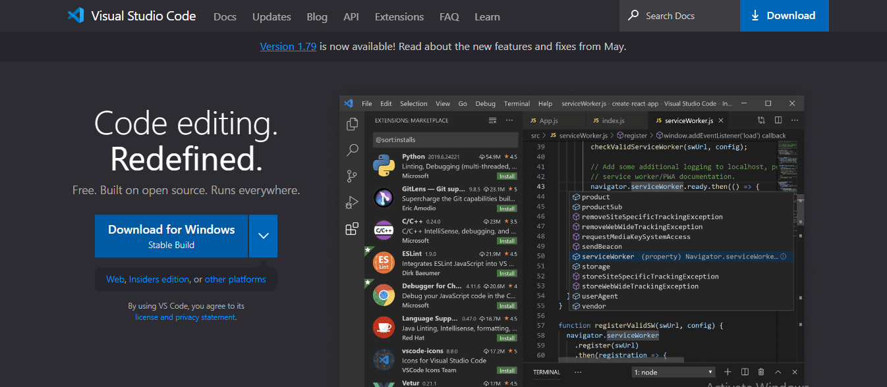Expand the download options arrow button
The image size is (887, 387).
263,236
